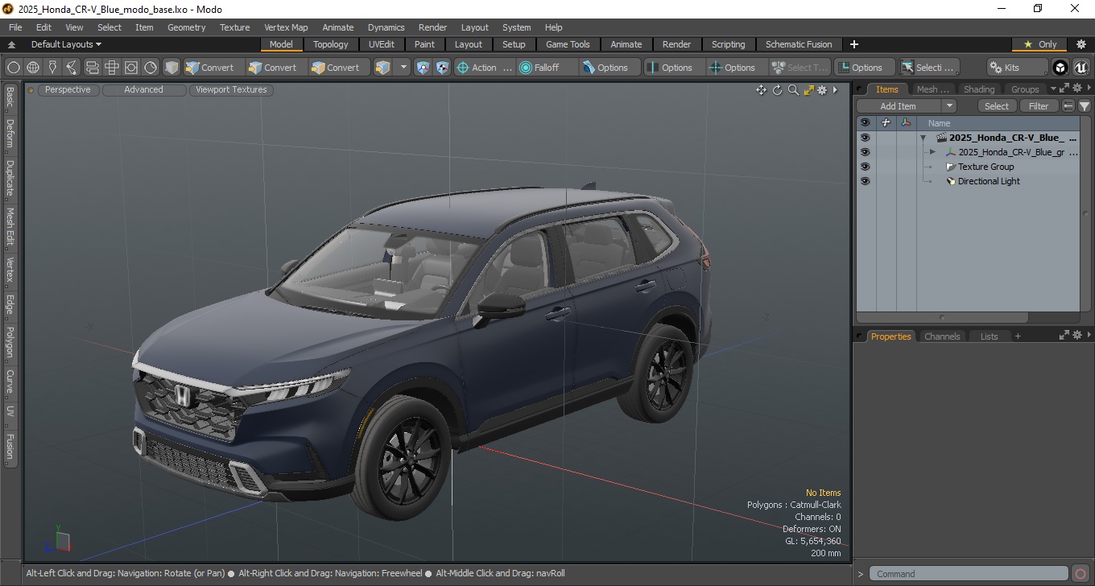Screen dimensions: 1095x586
Task: Click the Kits gear button
Action: [1017, 68]
